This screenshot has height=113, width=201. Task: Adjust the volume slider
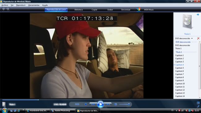tap(124, 104)
